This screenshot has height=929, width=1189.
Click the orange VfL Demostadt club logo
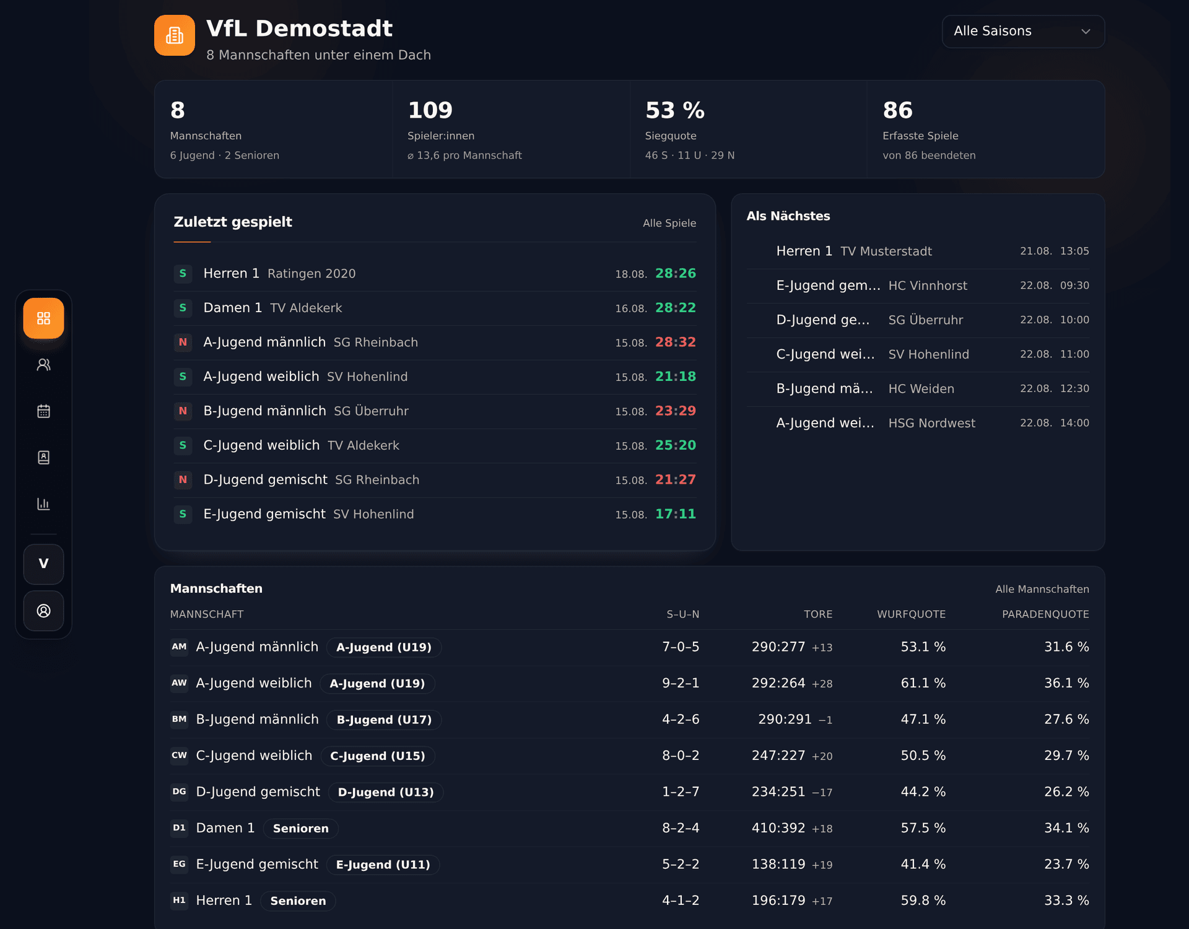(175, 35)
